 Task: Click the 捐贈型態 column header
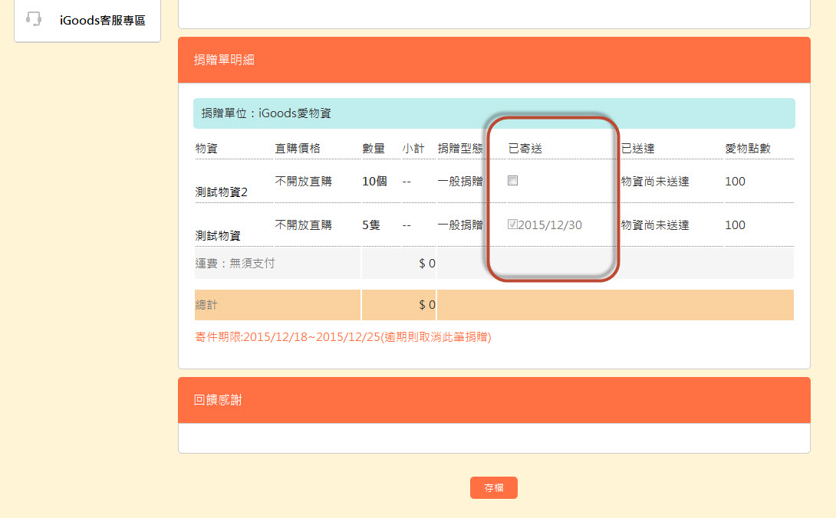pos(460,148)
